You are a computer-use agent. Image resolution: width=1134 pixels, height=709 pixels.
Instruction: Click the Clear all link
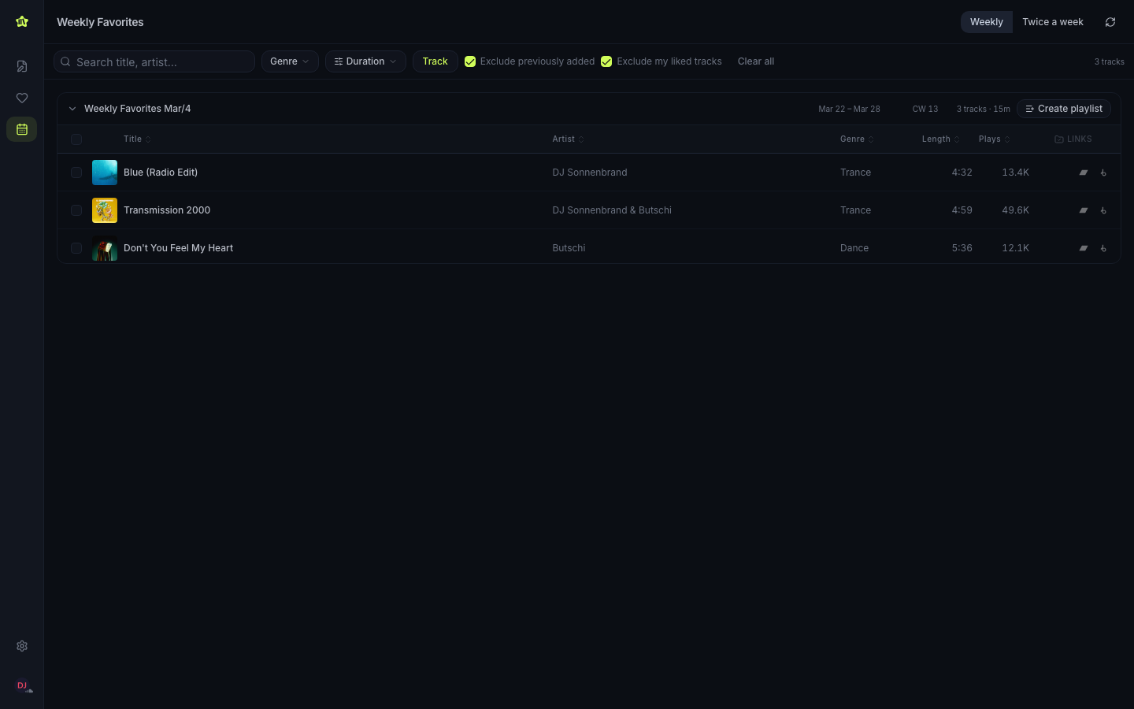(x=755, y=61)
